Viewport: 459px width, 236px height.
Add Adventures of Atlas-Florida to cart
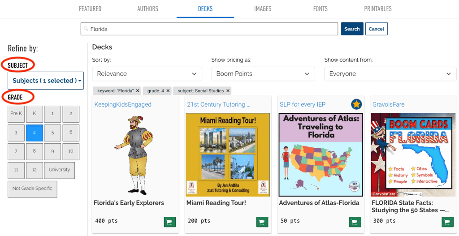coord(355,222)
